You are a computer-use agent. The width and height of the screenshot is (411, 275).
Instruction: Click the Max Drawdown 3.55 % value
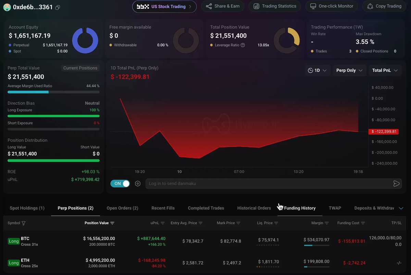click(x=365, y=42)
